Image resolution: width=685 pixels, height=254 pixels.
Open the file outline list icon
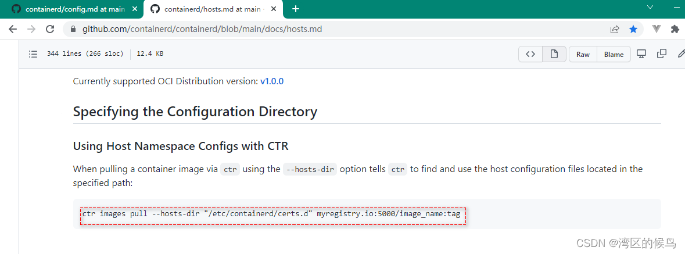tap(33, 54)
